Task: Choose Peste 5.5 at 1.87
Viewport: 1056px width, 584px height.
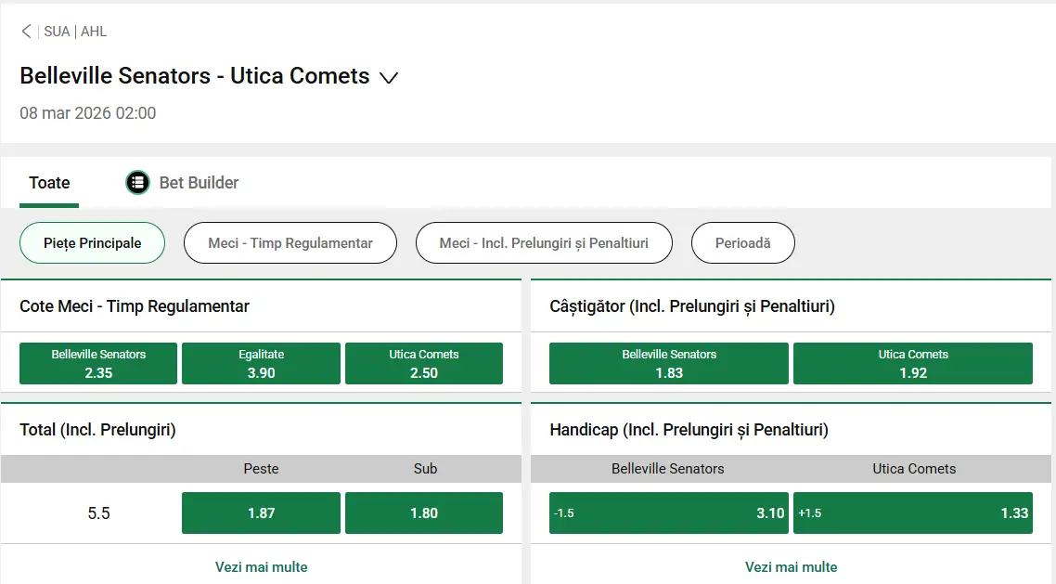Action: click(261, 513)
